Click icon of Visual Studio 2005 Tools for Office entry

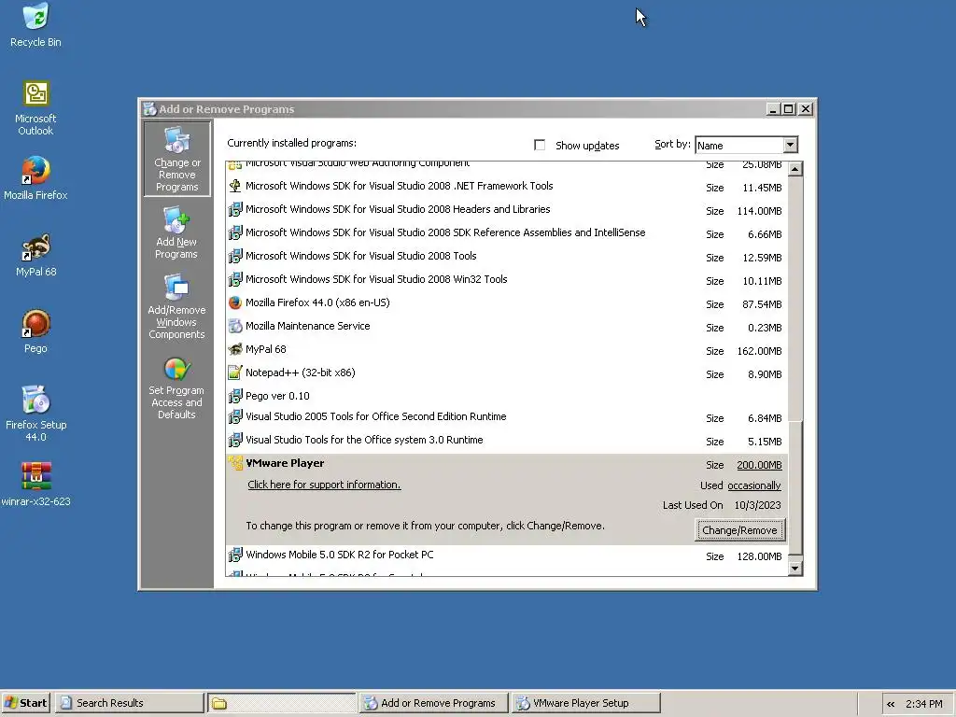[x=234, y=417]
